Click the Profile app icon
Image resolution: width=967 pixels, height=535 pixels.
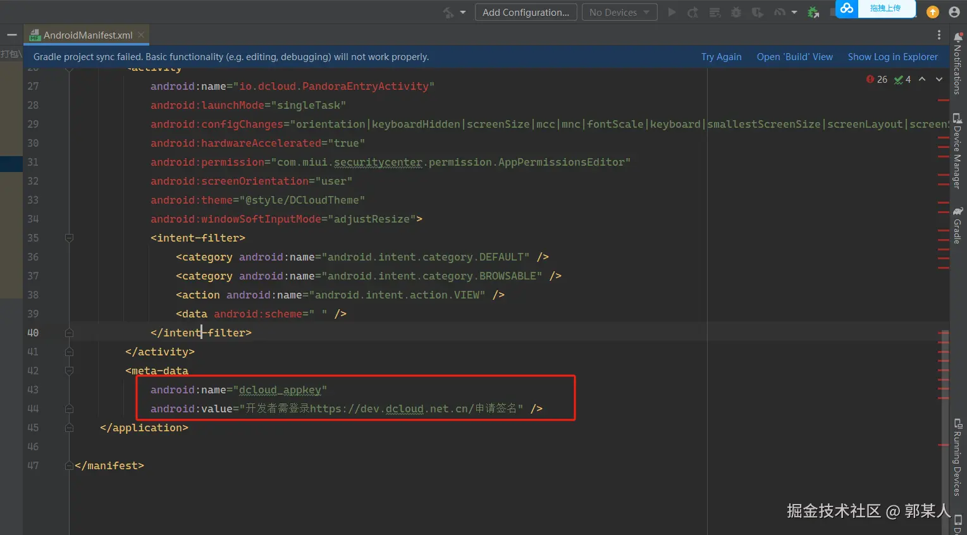[x=780, y=12]
